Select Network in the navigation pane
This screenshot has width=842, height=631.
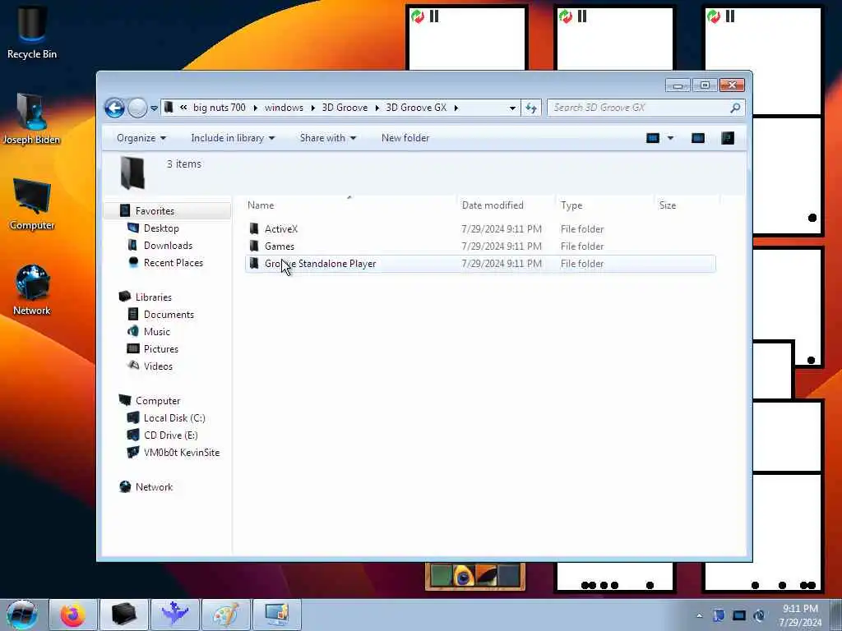(x=154, y=487)
